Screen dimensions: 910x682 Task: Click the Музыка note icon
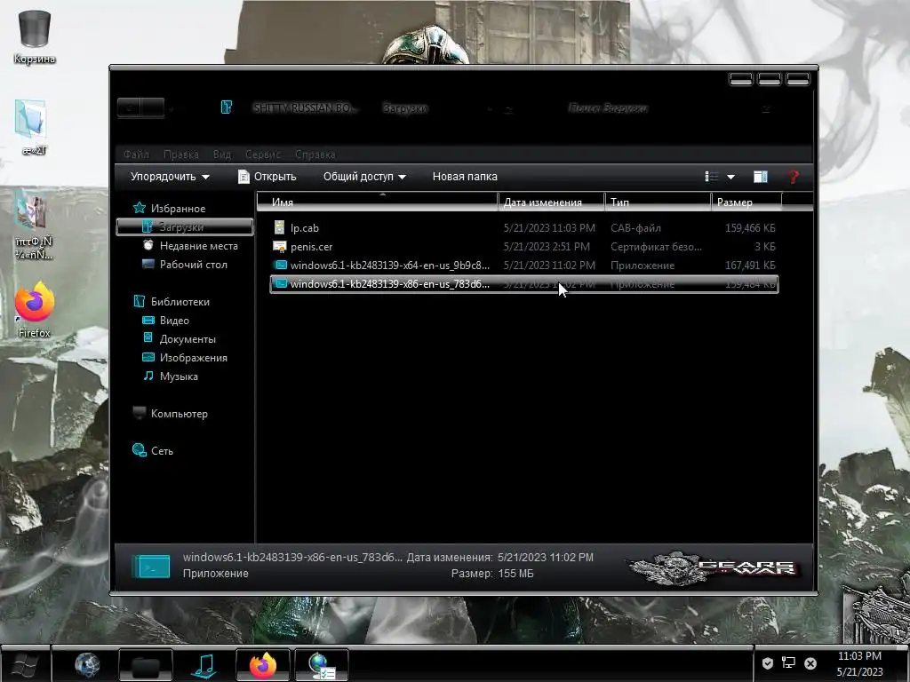coord(148,376)
